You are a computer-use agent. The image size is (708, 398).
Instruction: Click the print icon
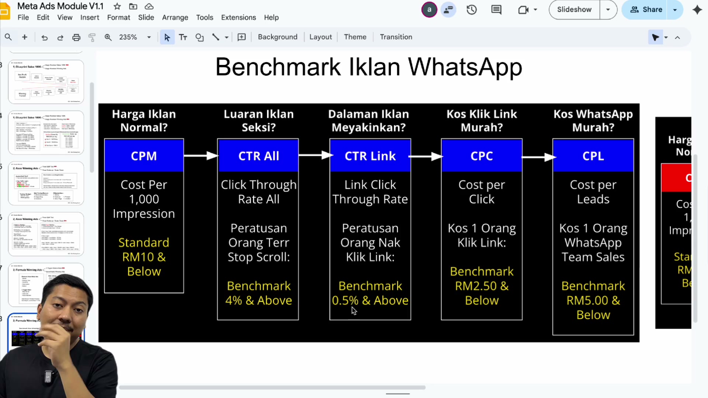click(76, 37)
